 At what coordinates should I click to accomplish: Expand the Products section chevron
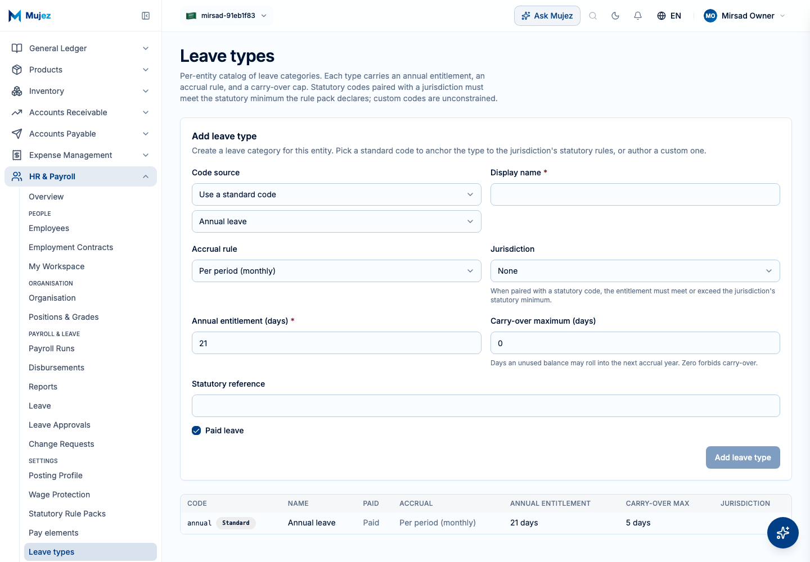point(146,70)
